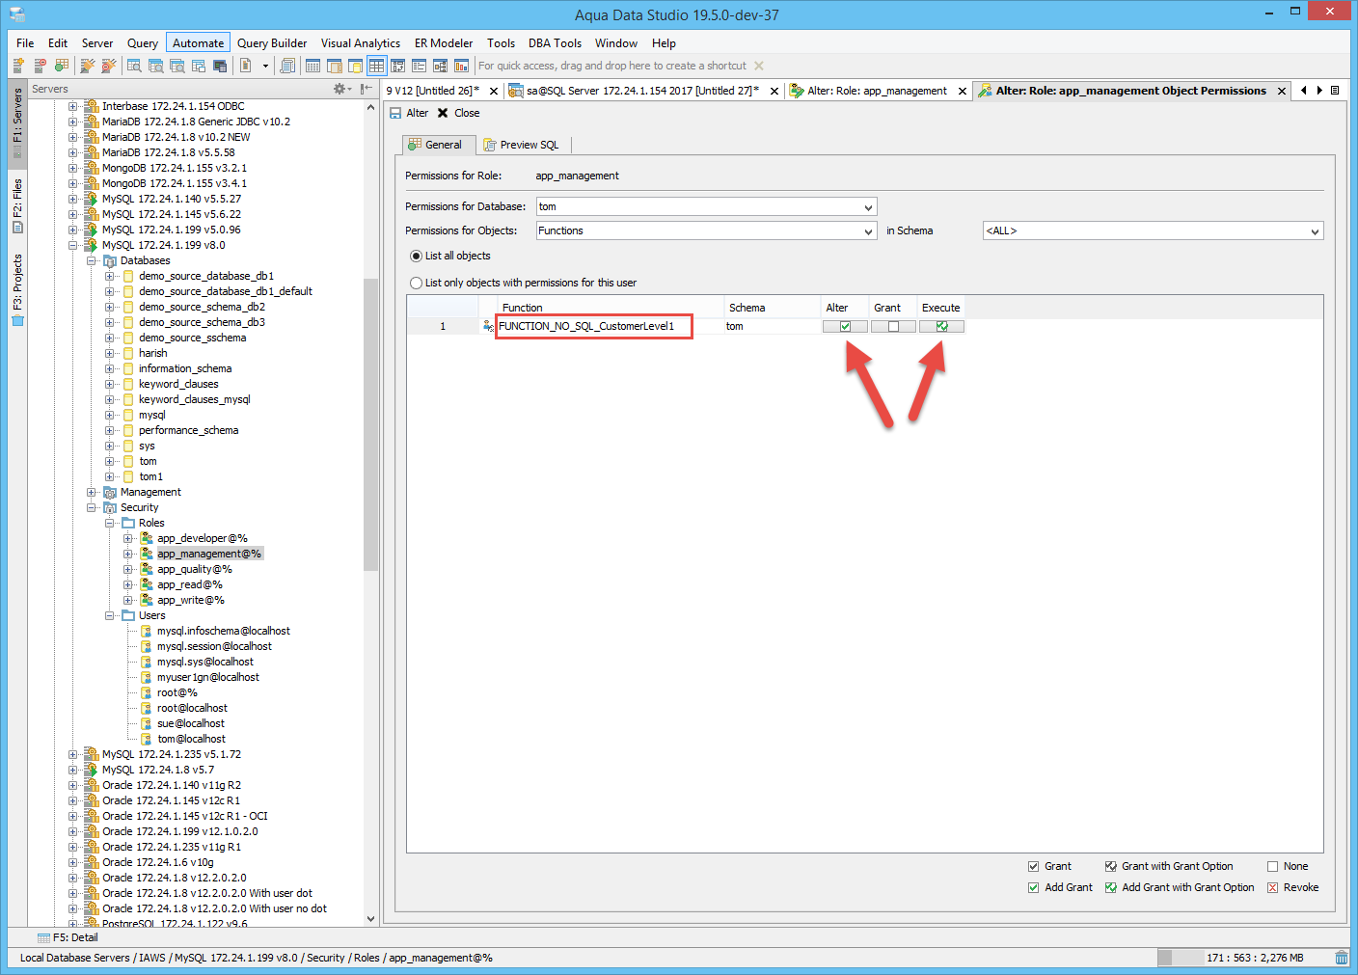This screenshot has width=1358, height=975.
Task: Open the Automate menu
Action: click(x=198, y=42)
